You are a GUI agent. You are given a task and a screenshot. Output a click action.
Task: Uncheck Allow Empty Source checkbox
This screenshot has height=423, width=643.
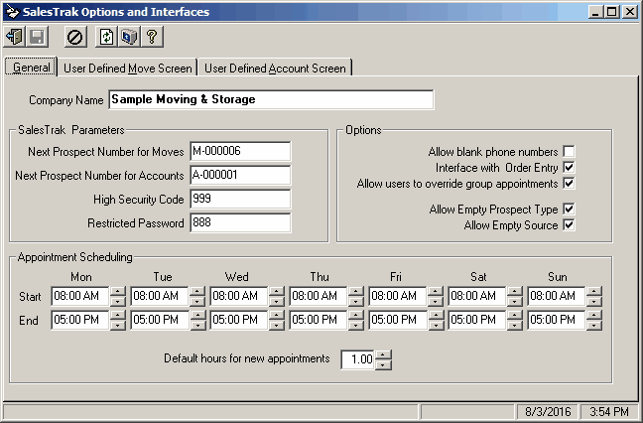click(x=569, y=224)
